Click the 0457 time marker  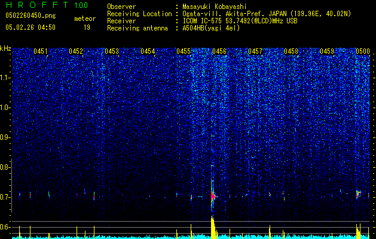[255, 51]
